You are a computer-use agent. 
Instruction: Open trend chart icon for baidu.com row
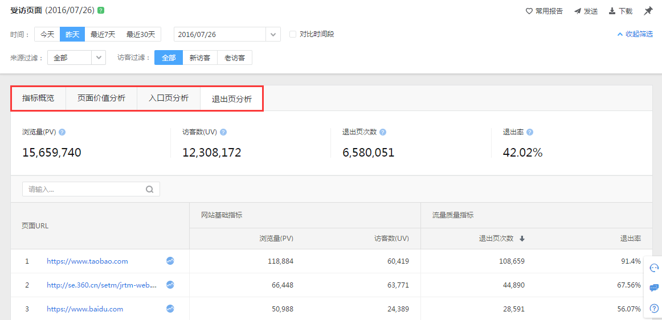170,309
